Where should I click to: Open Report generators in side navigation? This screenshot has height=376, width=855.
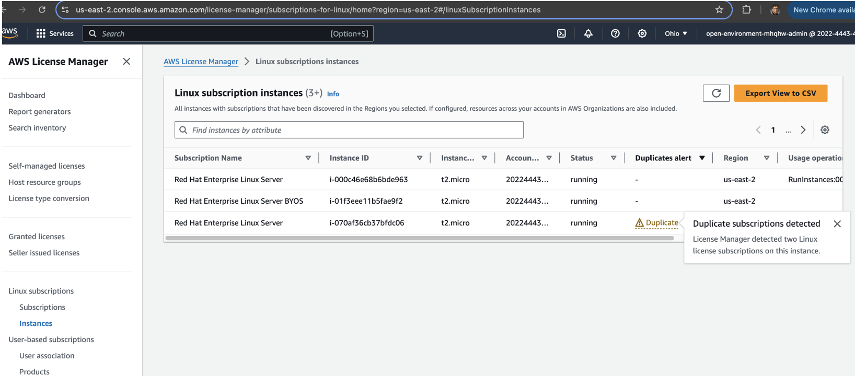(39, 112)
